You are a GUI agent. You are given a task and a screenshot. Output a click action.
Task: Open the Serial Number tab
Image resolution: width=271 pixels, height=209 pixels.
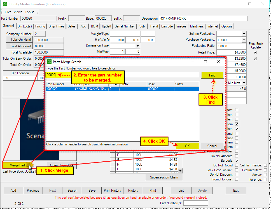coord(125,26)
